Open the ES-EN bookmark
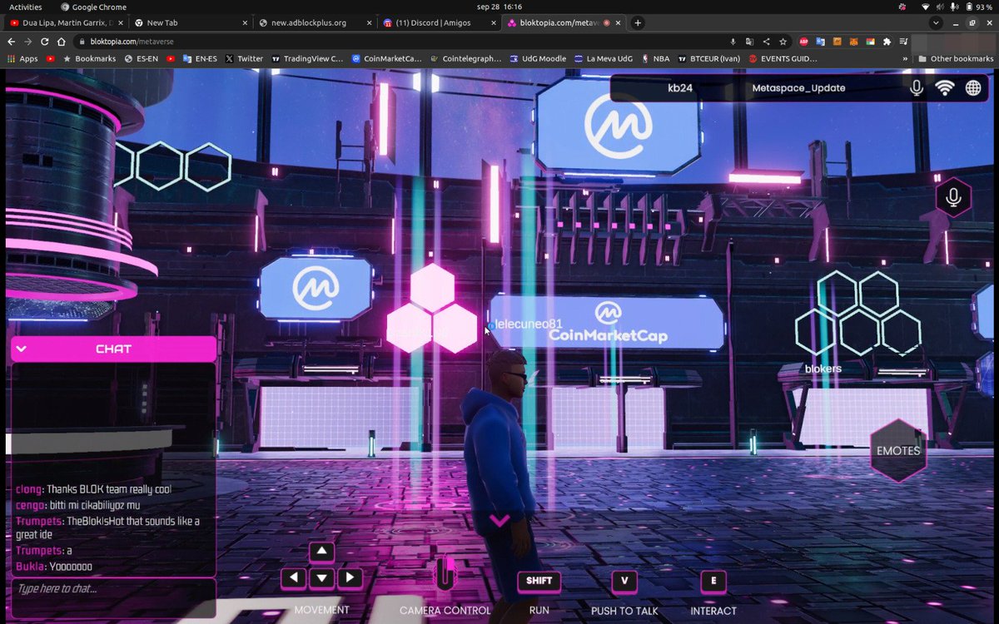Image resolution: width=999 pixels, height=624 pixels. click(x=142, y=59)
